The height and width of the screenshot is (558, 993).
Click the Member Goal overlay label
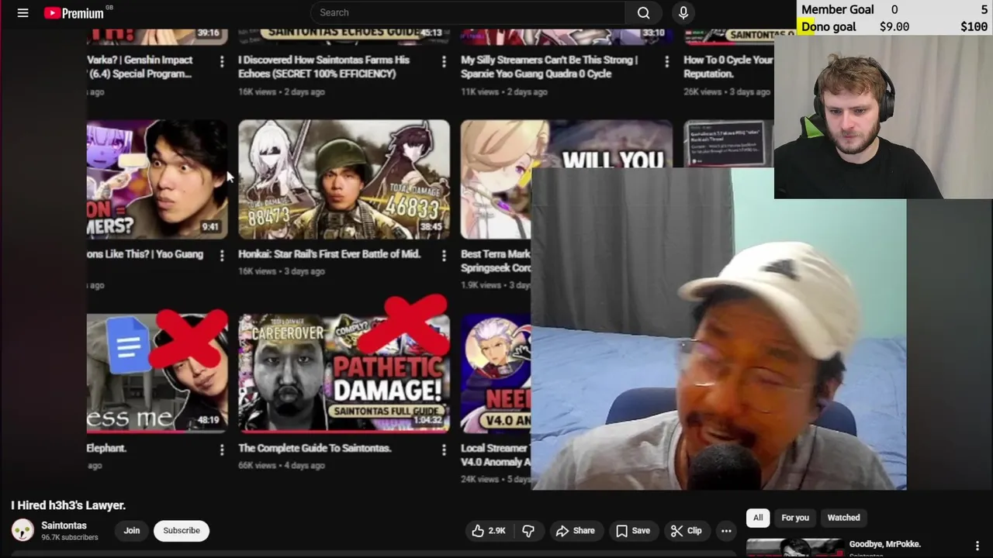coord(837,9)
